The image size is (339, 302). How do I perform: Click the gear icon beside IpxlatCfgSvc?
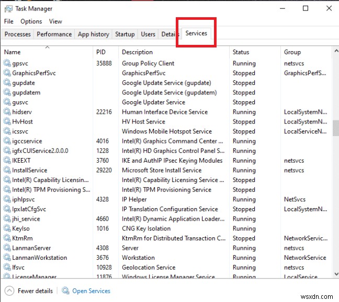coord(7,209)
